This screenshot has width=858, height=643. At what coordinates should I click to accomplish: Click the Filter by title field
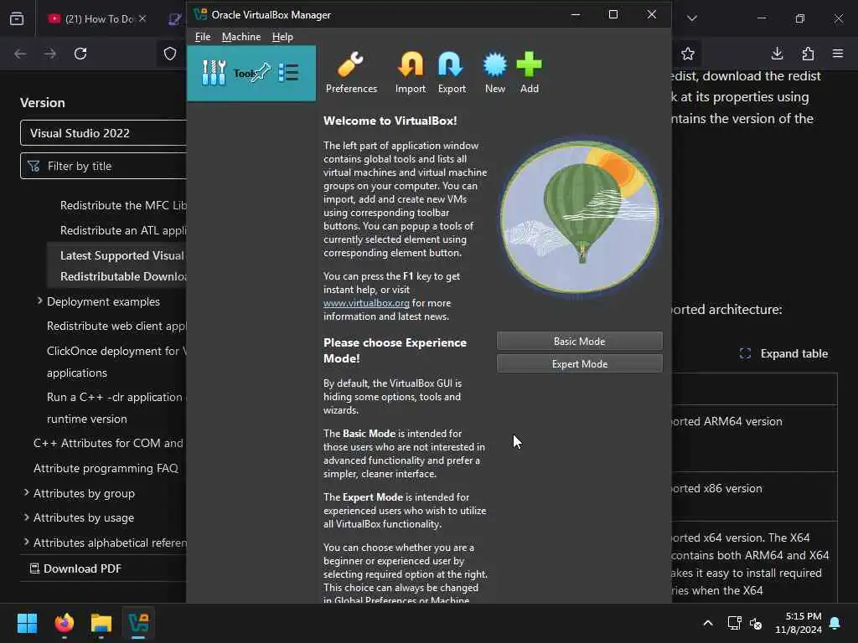click(x=103, y=166)
